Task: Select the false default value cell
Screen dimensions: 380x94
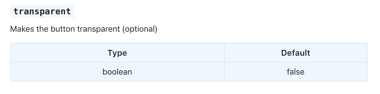Action: tap(296, 72)
